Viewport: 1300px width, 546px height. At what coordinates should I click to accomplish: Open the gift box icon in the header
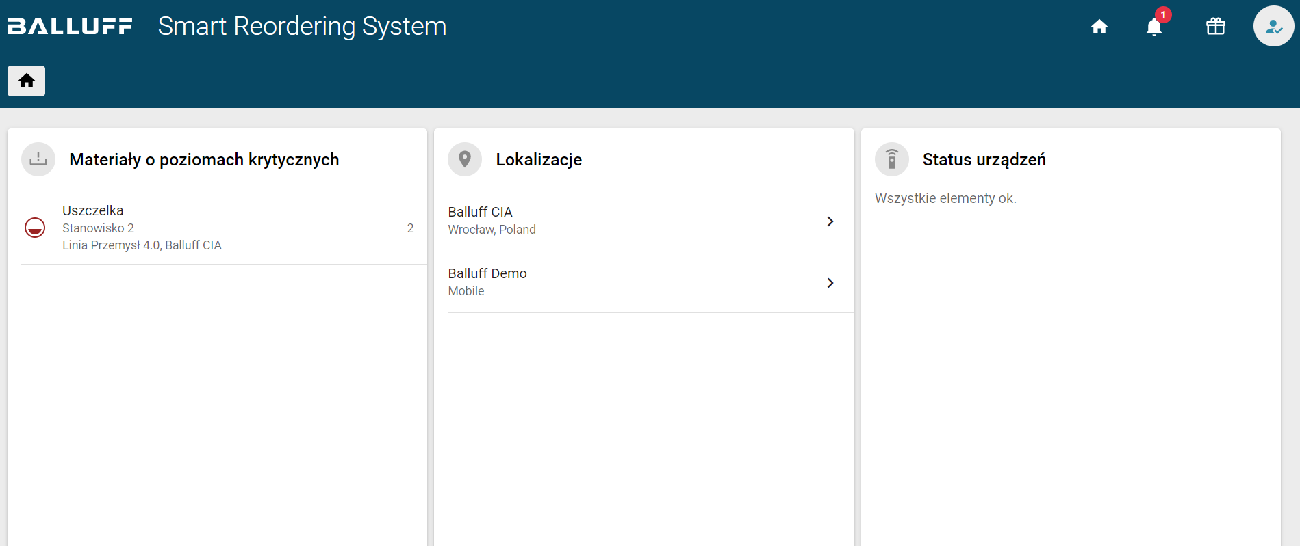pyautogui.click(x=1215, y=27)
